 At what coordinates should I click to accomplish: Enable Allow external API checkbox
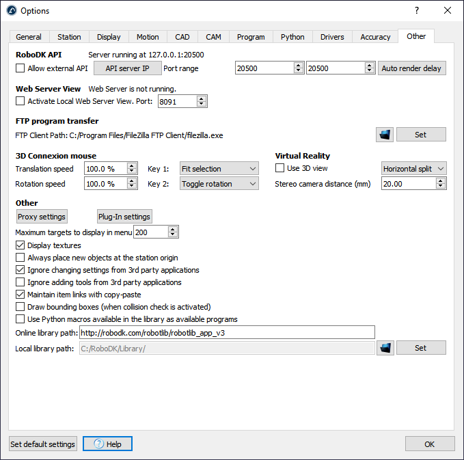(x=20, y=68)
